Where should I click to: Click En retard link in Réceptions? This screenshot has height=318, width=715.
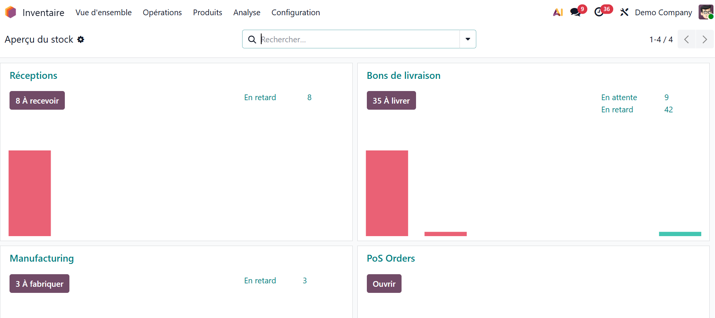(x=260, y=97)
